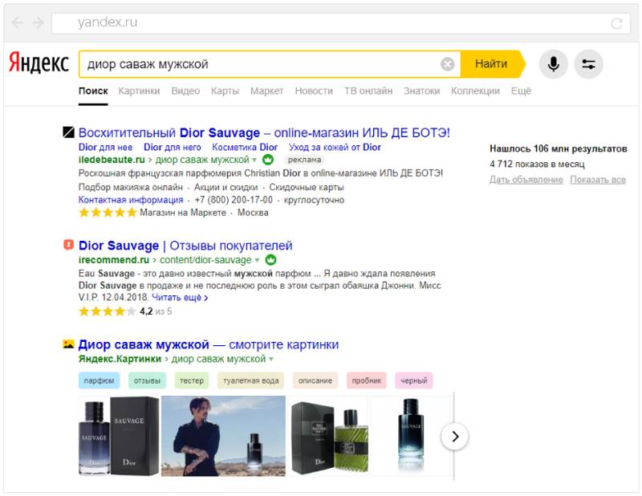Open the Восхитительный Dior Sauvage ad title
Image resolution: width=642 pixels, height=496 pixels.
[x=264, y=132]
